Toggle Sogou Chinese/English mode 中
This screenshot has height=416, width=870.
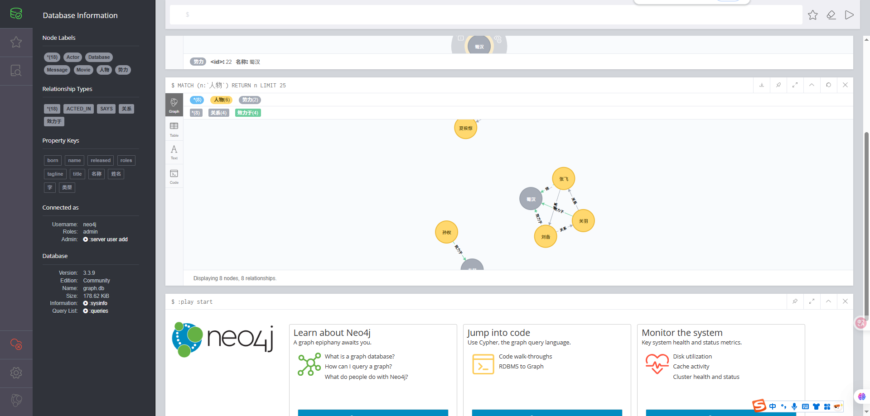click(773, 406)
